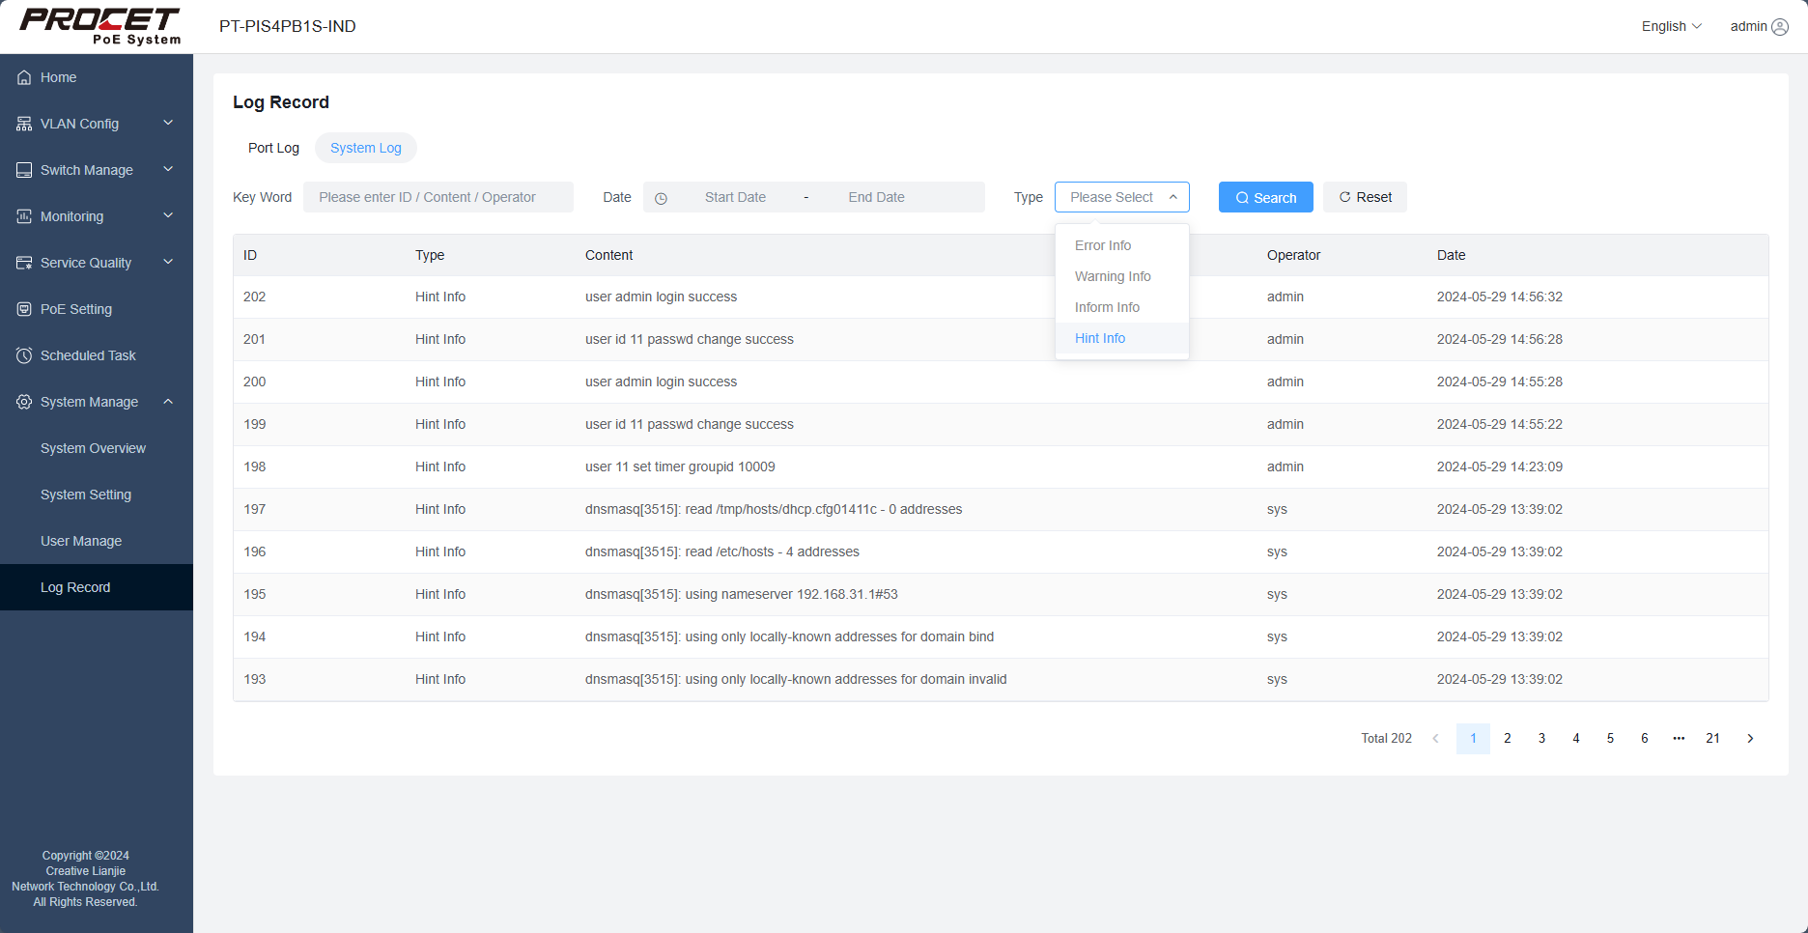Click the admin user avatar icon
Viewport: 1808px width, 933px height.
click(1780, 27)
